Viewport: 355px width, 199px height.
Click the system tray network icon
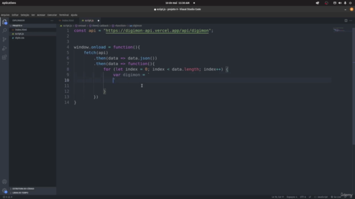click(x=317, y=3)
